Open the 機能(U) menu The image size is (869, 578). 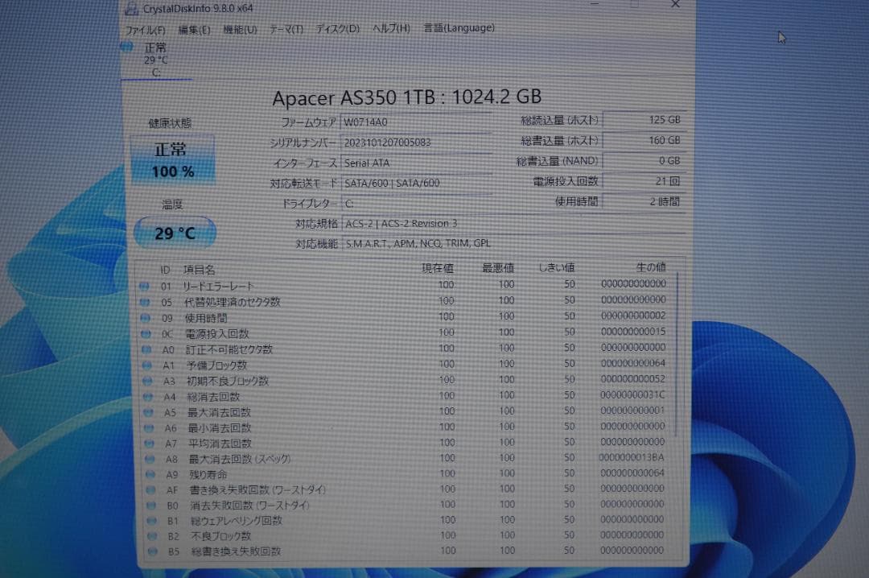click(240, 30)
